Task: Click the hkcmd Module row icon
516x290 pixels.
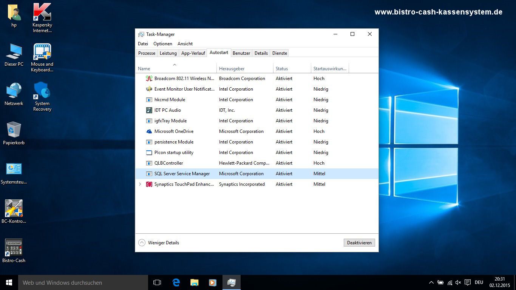Action: pyautogui.click(x=149, y=100)
